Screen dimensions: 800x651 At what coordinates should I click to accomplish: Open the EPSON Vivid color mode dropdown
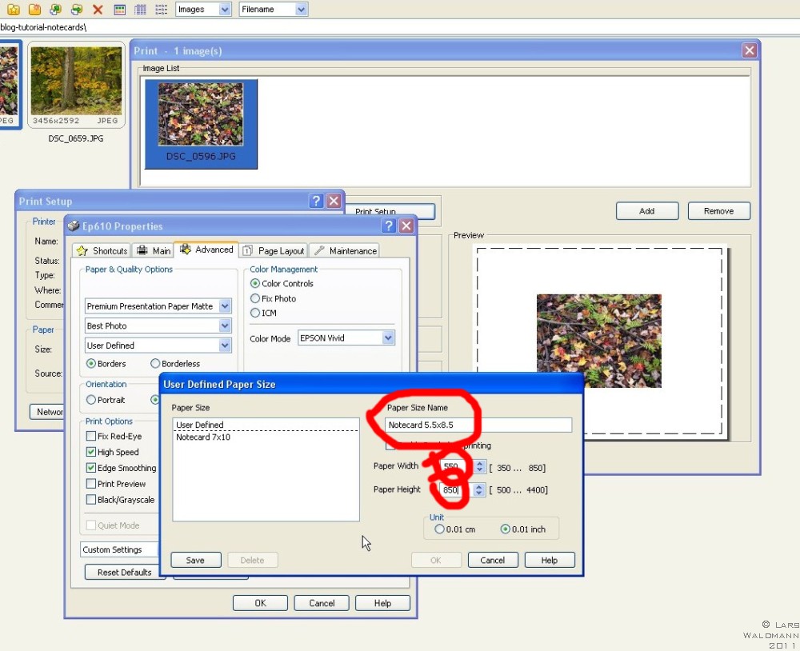388,338
